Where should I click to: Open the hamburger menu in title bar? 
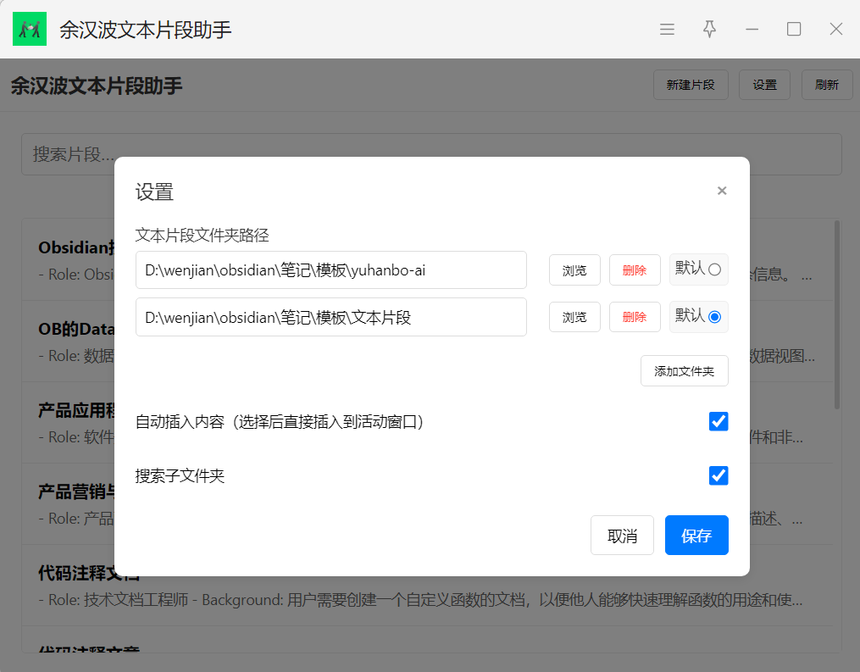pos(667,29)
